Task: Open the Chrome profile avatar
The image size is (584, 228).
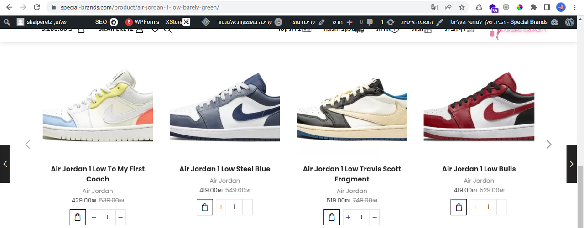Action: [x=561, y=7]
